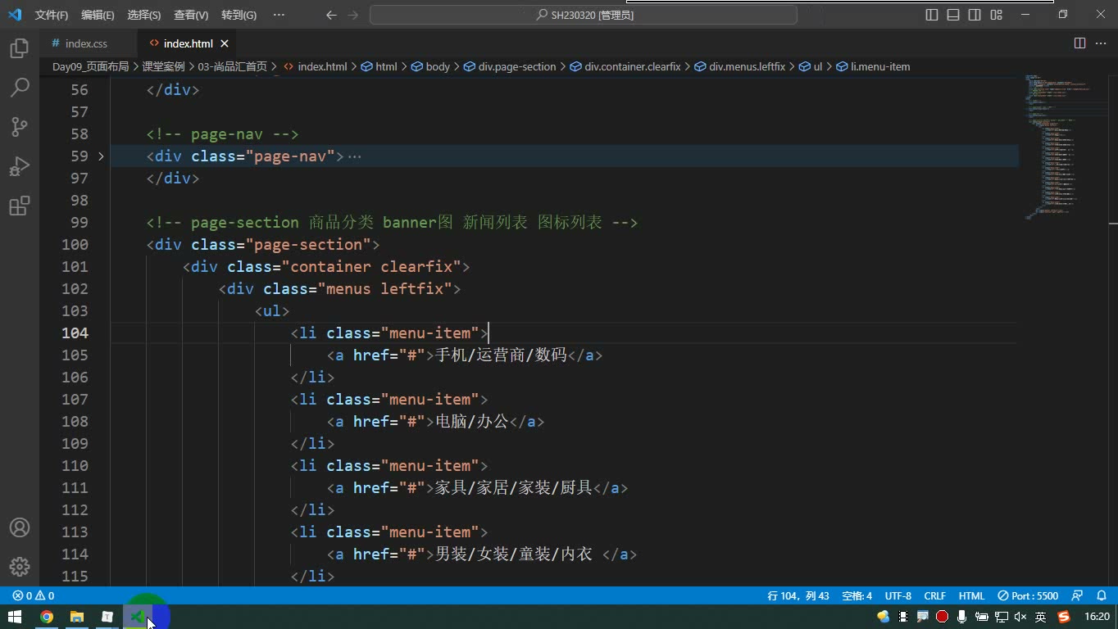Image resolution: width=1118 pixels, height=629 pixels.
Task: Go back with the left arrow
Action: click(331, 15)
